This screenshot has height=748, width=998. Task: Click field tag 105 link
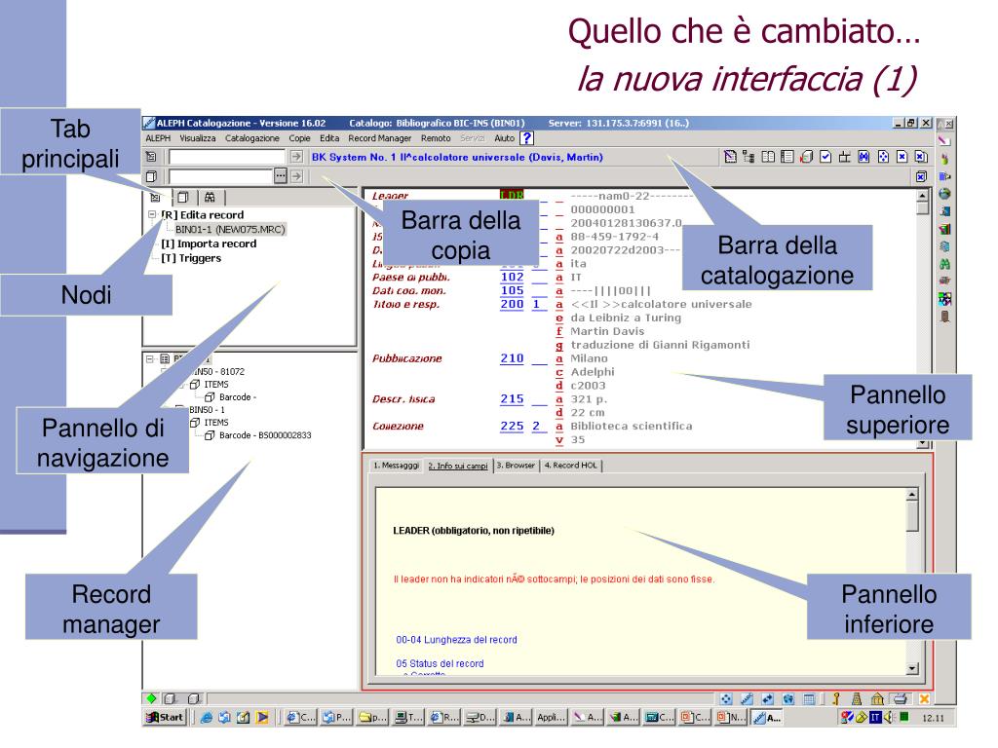coord(512,290)
